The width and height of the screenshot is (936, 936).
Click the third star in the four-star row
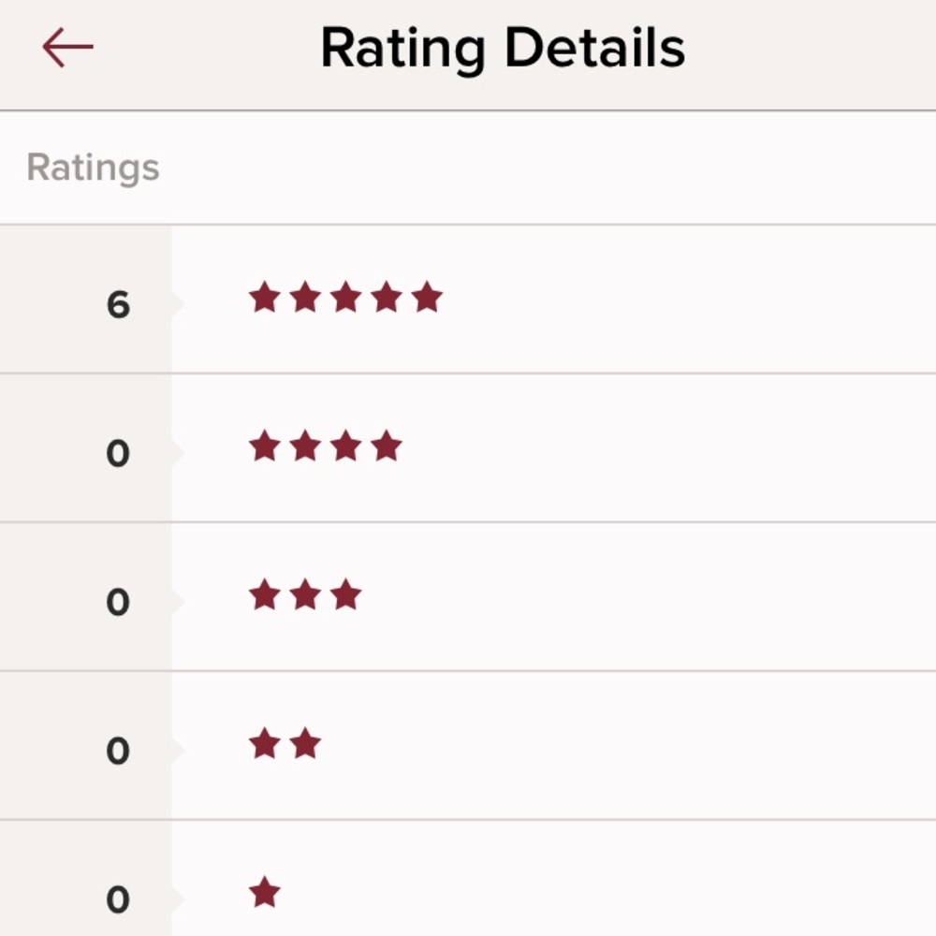(345, 446)
